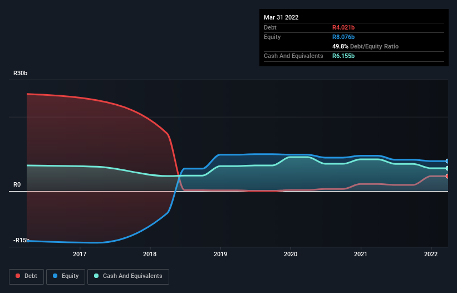
Task: Click the R8.076b equity value
Action: (343, 37)
